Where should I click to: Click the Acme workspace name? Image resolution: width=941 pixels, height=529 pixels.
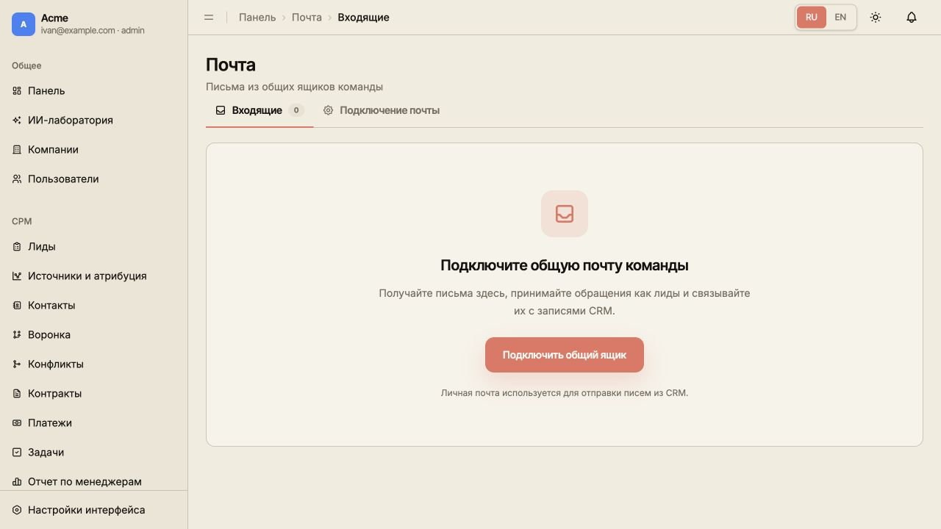tap(54, 18)
